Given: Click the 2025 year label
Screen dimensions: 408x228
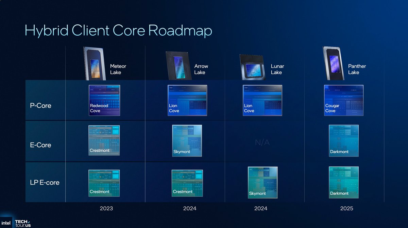Looking at the screenshot, I should [346, 208].
